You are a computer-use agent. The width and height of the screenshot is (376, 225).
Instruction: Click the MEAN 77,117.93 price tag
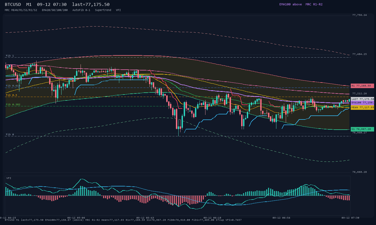pyautogui.click(x=362, y=107)
